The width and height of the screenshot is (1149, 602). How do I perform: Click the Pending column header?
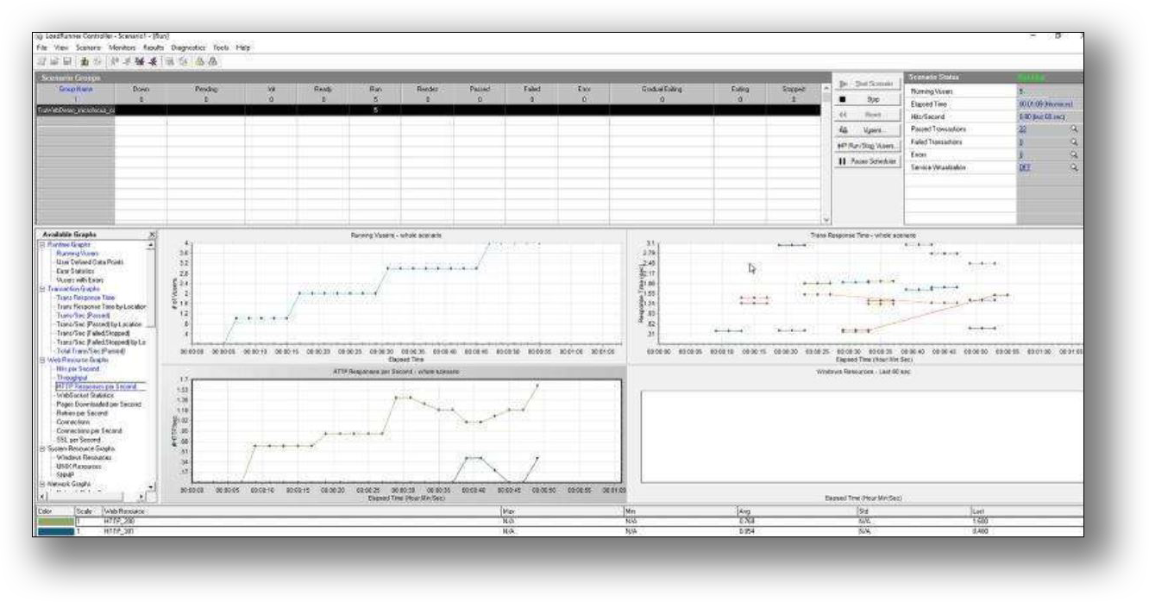pyautogui.click(x=205, y=88)
